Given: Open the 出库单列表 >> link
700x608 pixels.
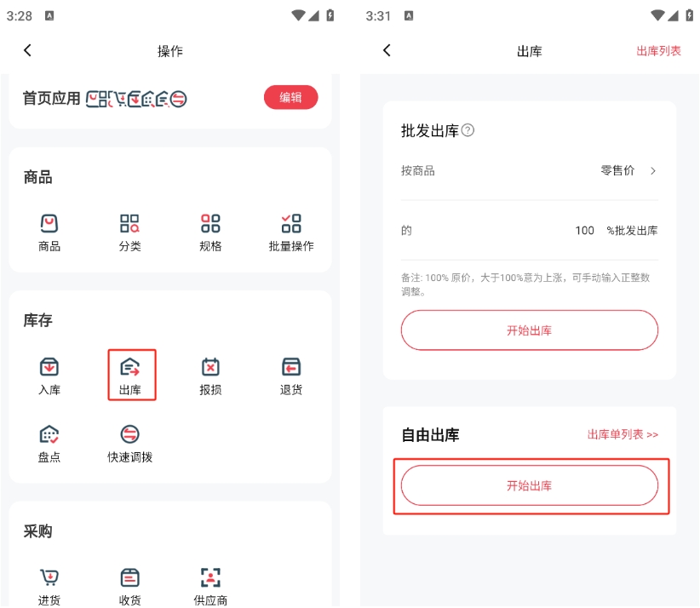Looking at the screenshot, I should click(x=623, y=435).
